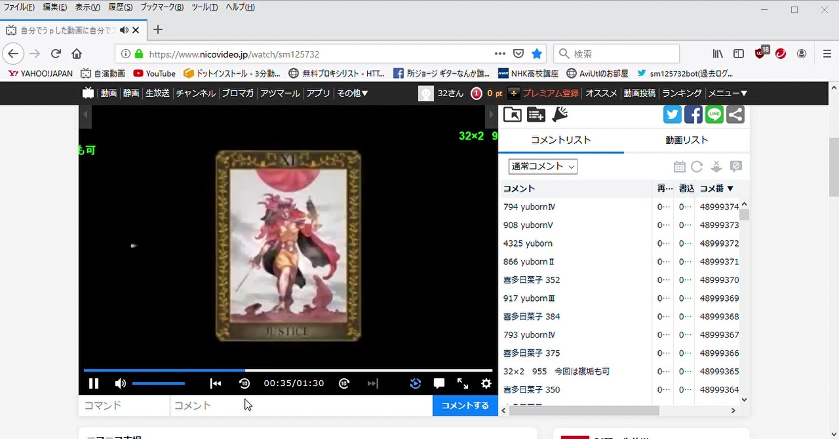Mute the player volume speaker icon
The height and width of the screenshot is (439, 839).
click(120, 383)
